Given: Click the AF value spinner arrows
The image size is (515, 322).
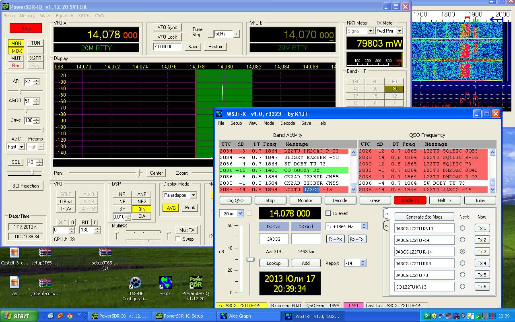Looking at the screenshot, I should [x=37, y=82].
